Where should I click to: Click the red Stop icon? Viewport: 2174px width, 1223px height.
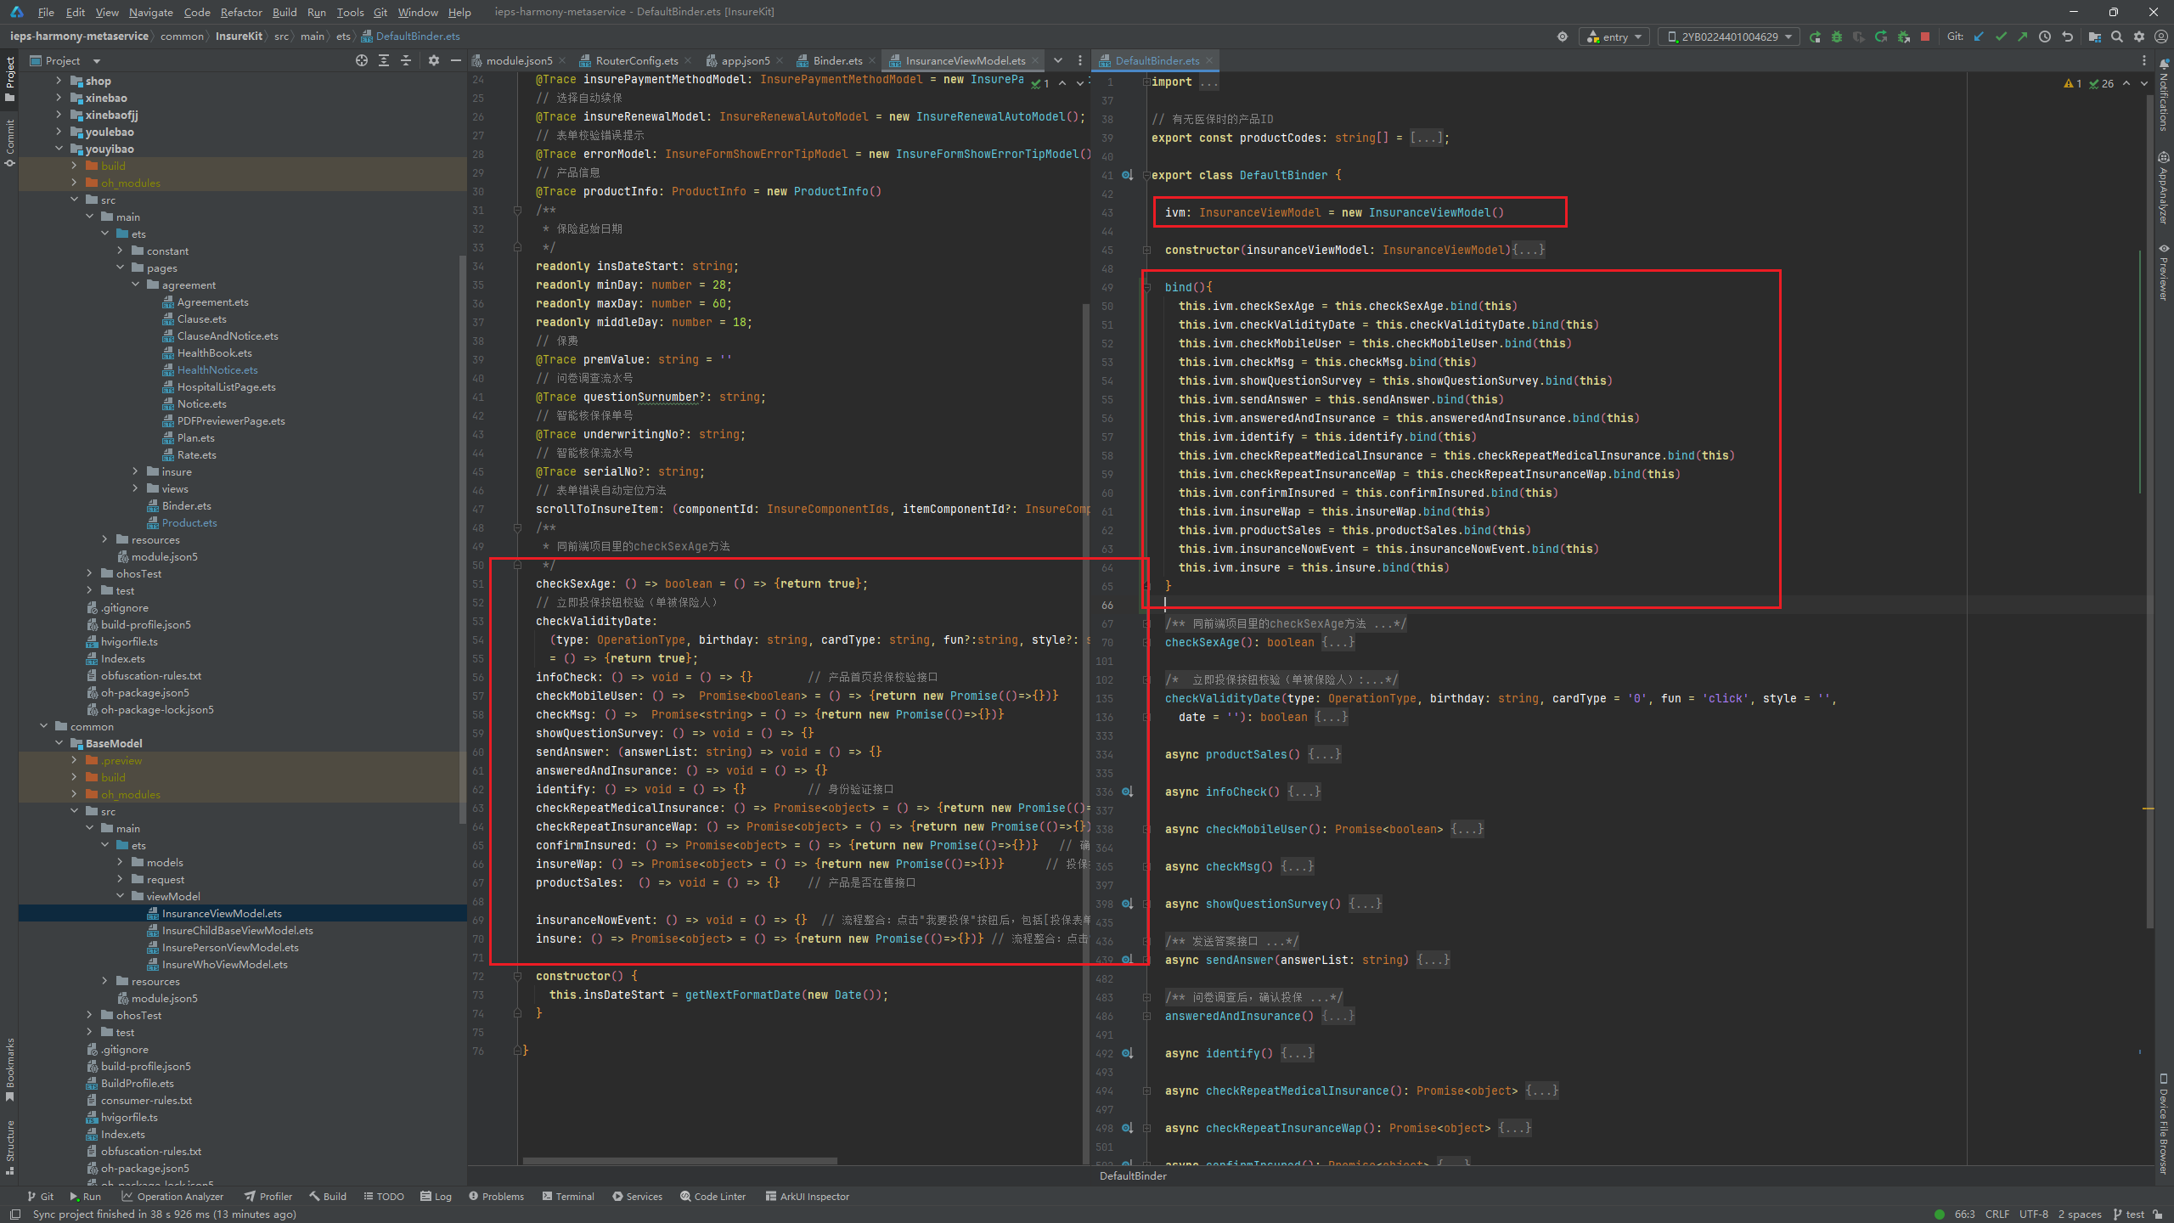point(1925,37)
